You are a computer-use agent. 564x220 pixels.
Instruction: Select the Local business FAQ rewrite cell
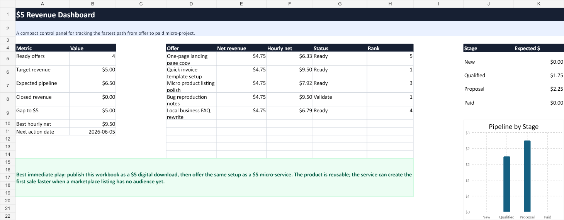(x=191, y=113)
